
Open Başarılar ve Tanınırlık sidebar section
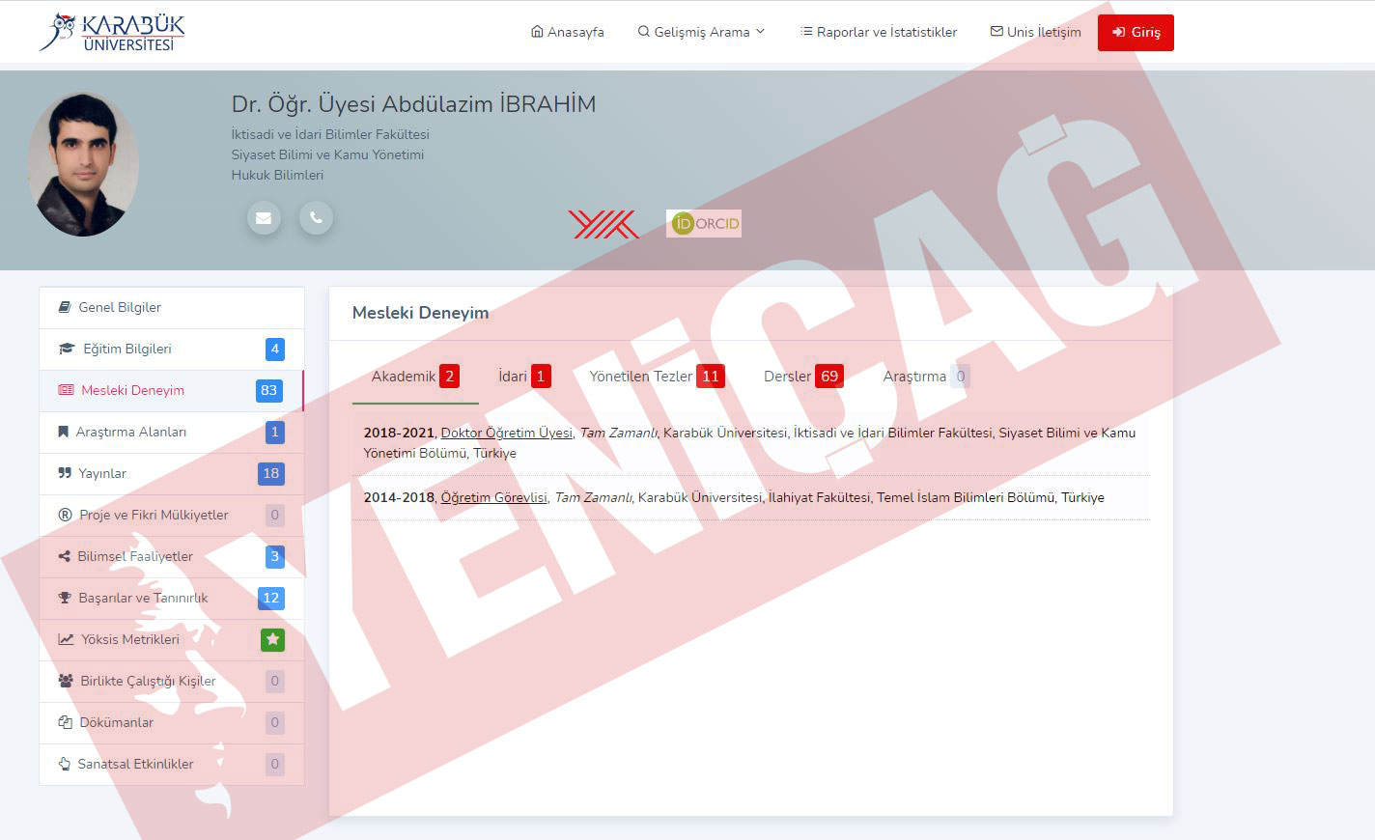pos(172,598)
